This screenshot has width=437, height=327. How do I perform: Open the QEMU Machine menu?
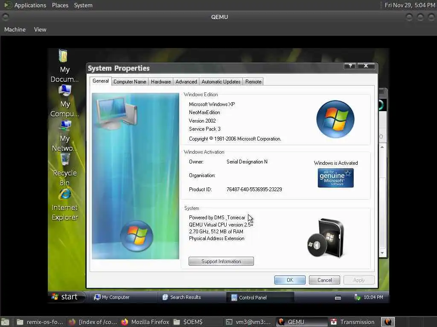coord(15,29)
